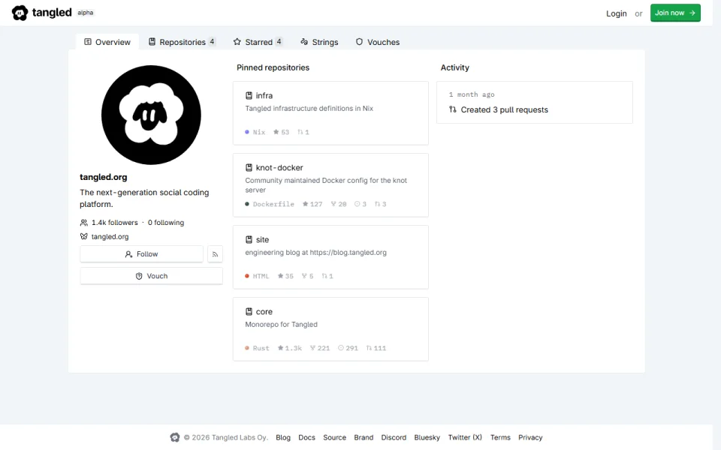Click the footer Tangled logo icon

(175, 437)
